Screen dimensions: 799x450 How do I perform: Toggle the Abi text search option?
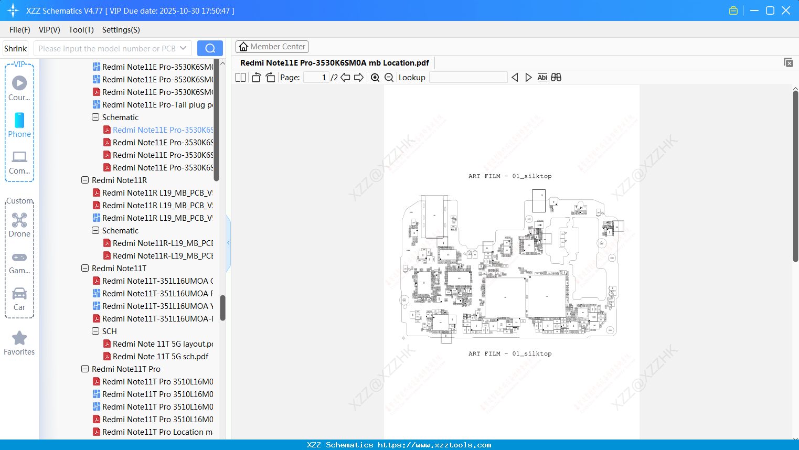(x=542, y=77)
